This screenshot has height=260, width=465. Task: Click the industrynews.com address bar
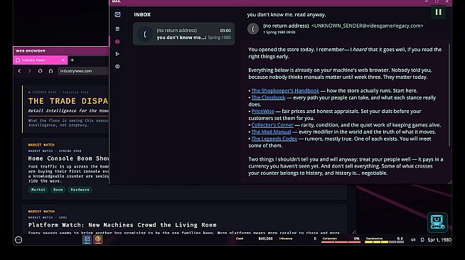pos(83,71)
